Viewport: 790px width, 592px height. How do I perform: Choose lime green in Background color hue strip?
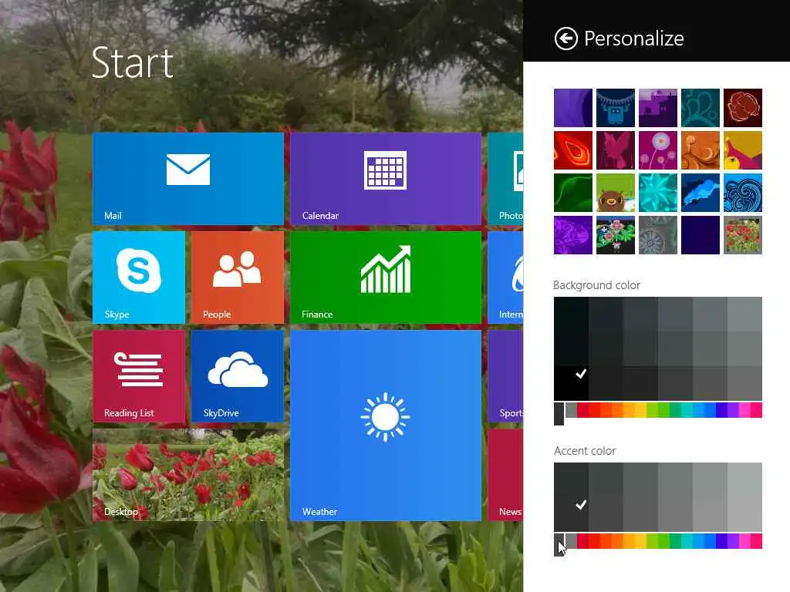coord(652,410)
